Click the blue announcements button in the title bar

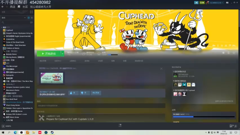(196, 3)
